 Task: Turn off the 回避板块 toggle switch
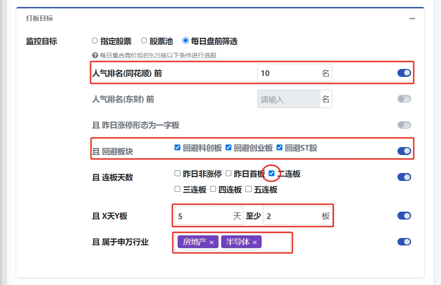[404, 151]
